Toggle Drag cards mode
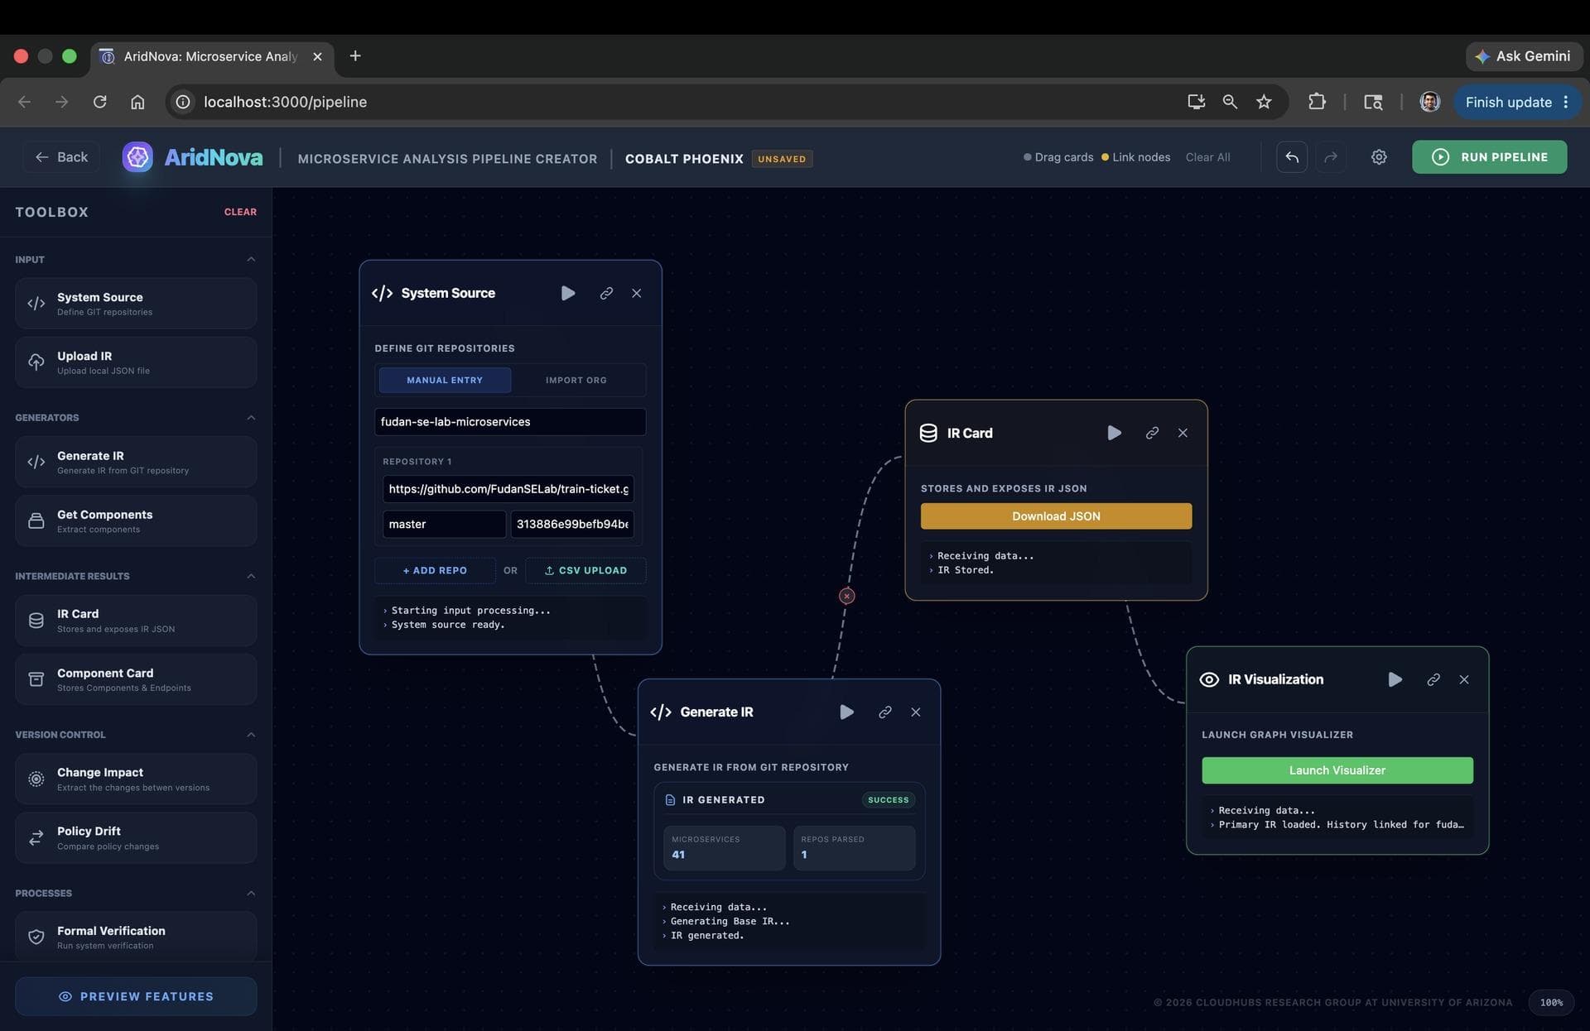1590x1031 pixels. pyautogui.click(x=1058, y=157)
